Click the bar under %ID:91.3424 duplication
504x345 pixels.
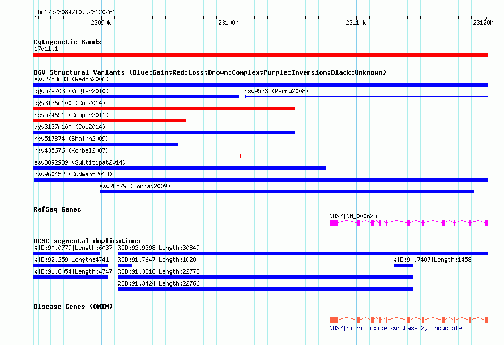tap(266, 289)
